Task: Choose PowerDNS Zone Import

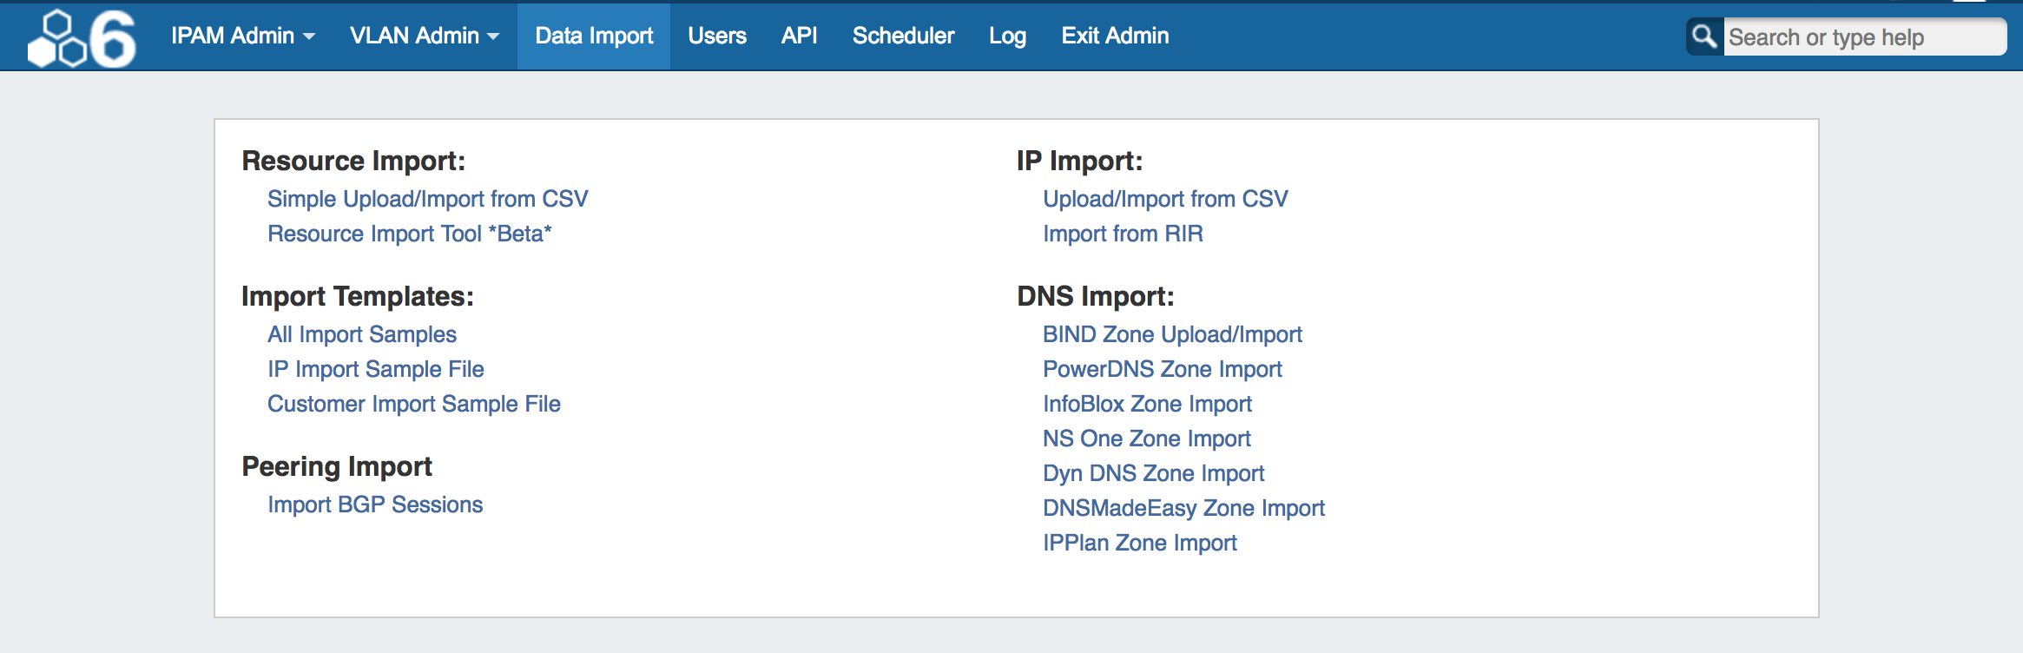Action: (x=1162, y=369)
